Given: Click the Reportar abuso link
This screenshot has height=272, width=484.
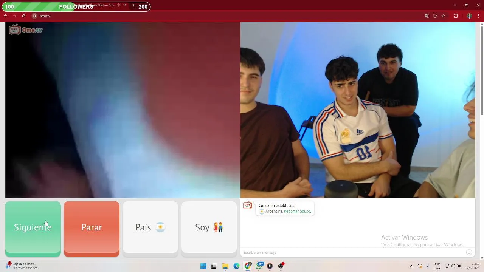Looking at the screenshot, I should pos(297,211).
